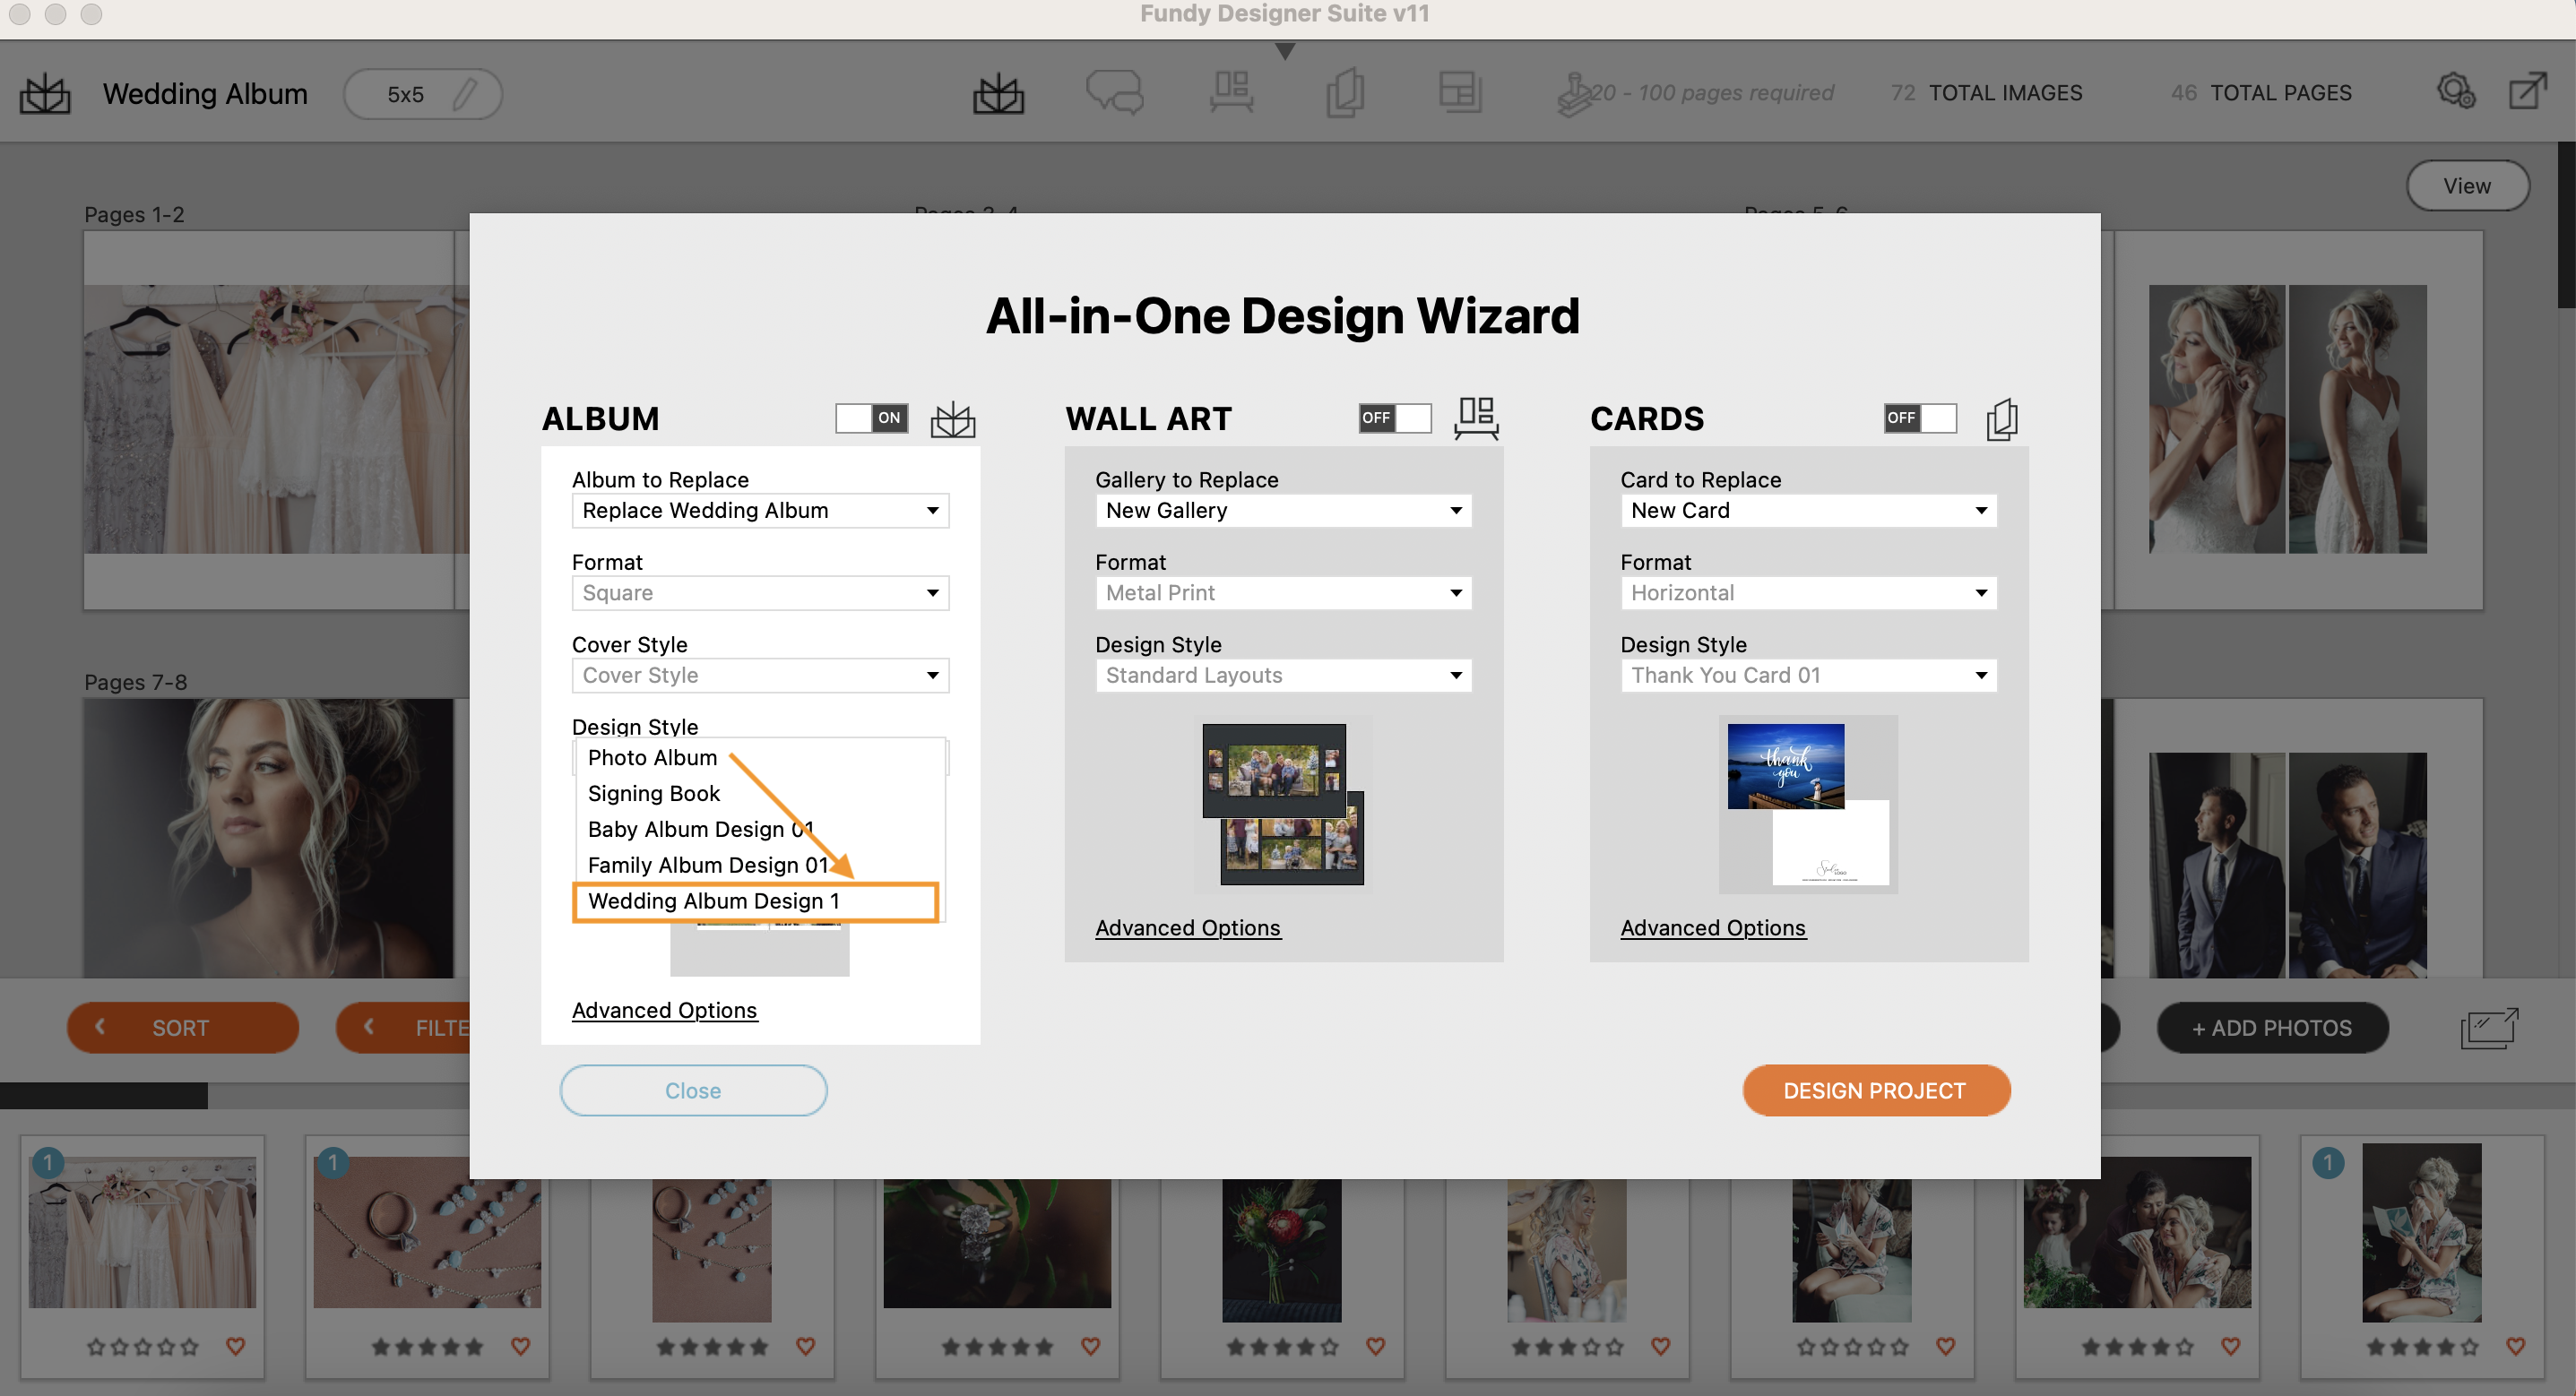This screenshot has height=1396, width=2576.
Task: Open Album Advanced Options link
Action: coord(664,1011)
